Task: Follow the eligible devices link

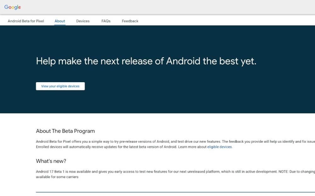Action: click(x=219, y=147)
